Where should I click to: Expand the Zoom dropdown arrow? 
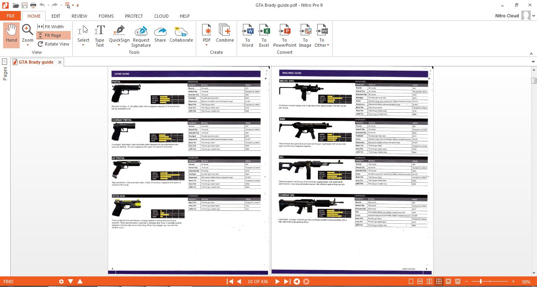click(x=28, y=45)
